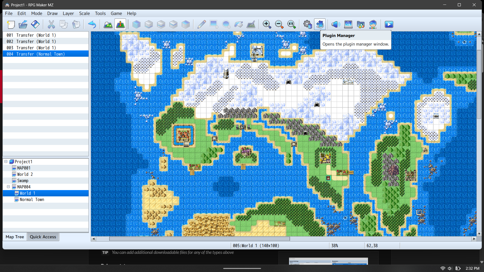Select Project1 in the map tree
484x272 pixels.
[x=23, y=162]
